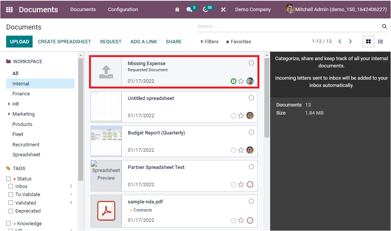This screenshot has height=231, width=391.
Task: Click the debug bug icon
Action: [177, 10]
